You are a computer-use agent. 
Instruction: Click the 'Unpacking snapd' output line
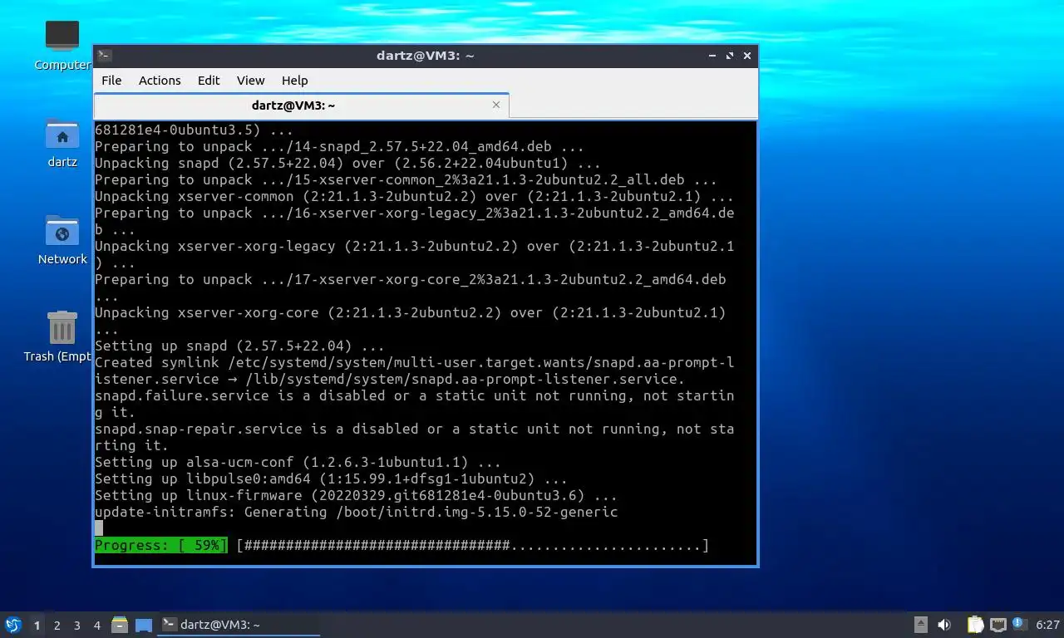[347, 164]
